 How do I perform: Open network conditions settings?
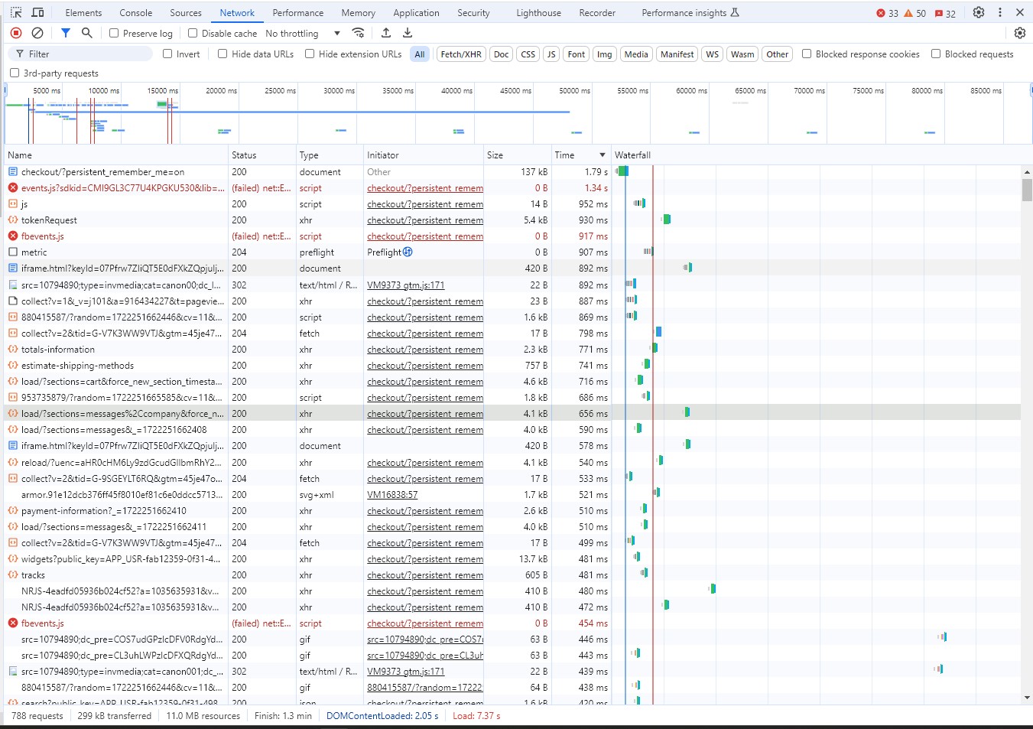(358, 33)
